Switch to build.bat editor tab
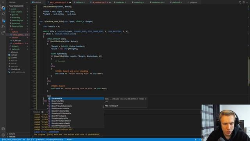The height and width of the screenshot is (141, 250). pos(37,2)
